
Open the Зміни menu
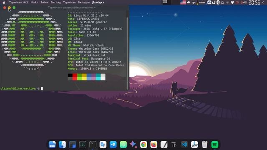(x=45, y=2)
